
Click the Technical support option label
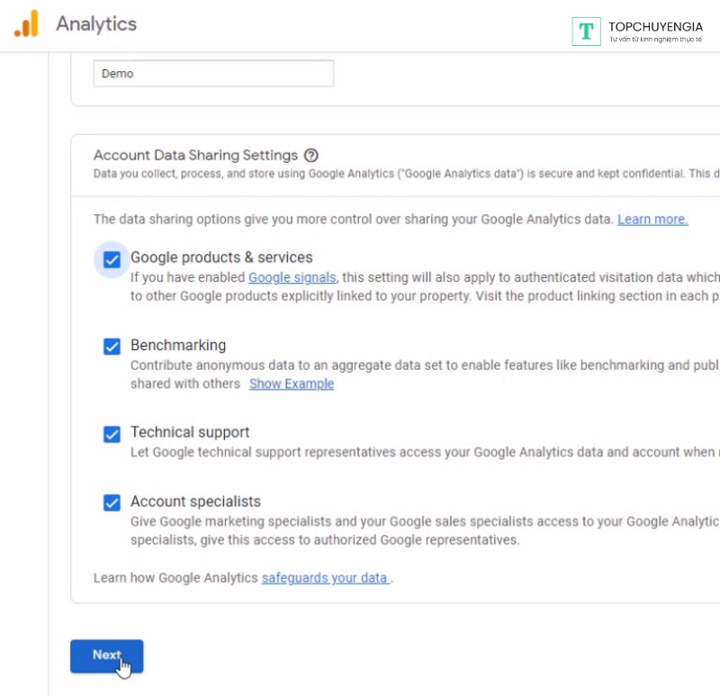pos(190,432)
